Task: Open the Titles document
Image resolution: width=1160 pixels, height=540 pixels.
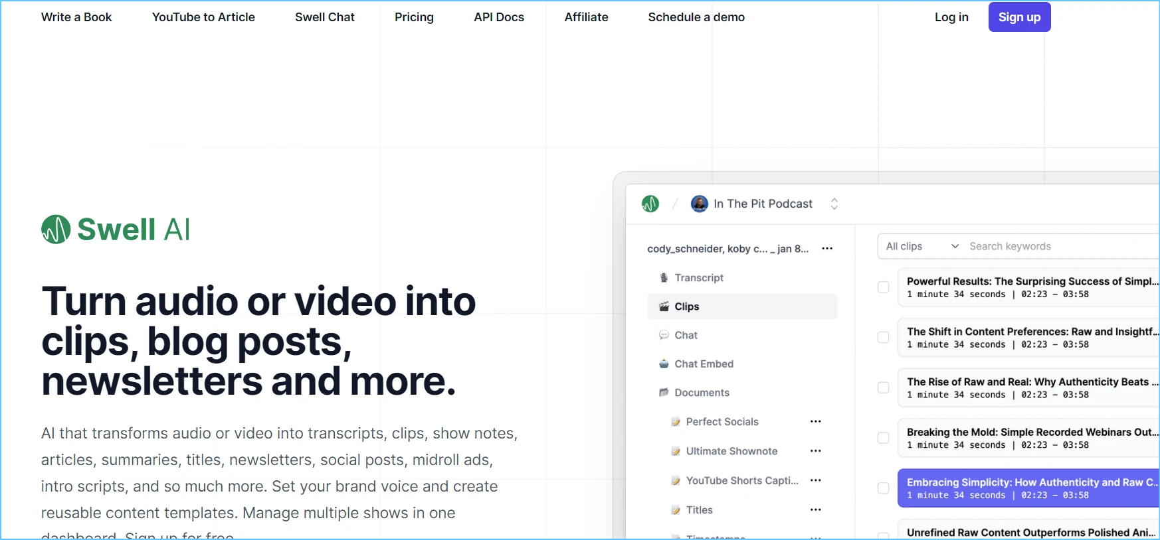Action: (x=700, y=510)
